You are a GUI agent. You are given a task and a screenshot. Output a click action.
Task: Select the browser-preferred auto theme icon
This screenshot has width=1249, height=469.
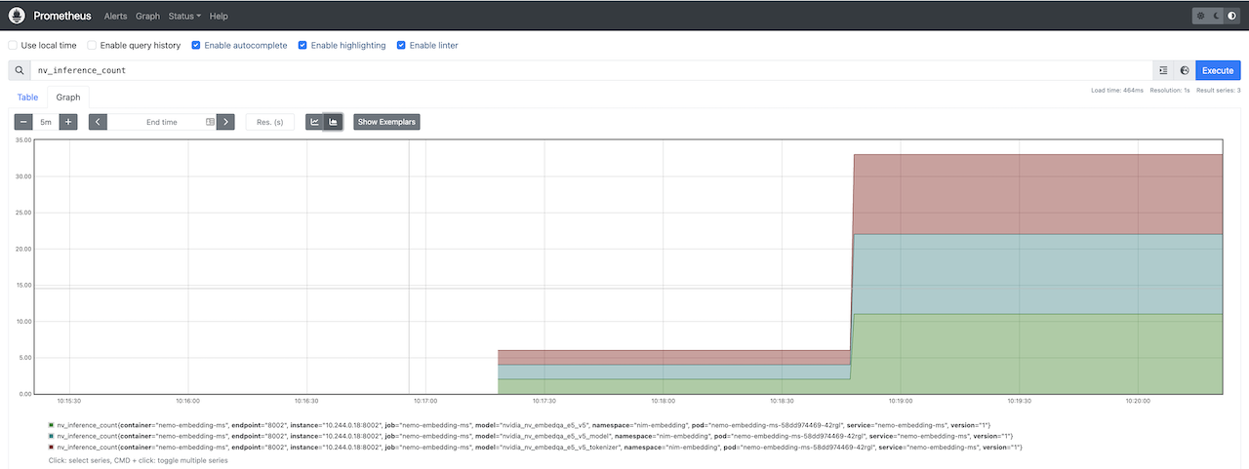(1231, 17)
